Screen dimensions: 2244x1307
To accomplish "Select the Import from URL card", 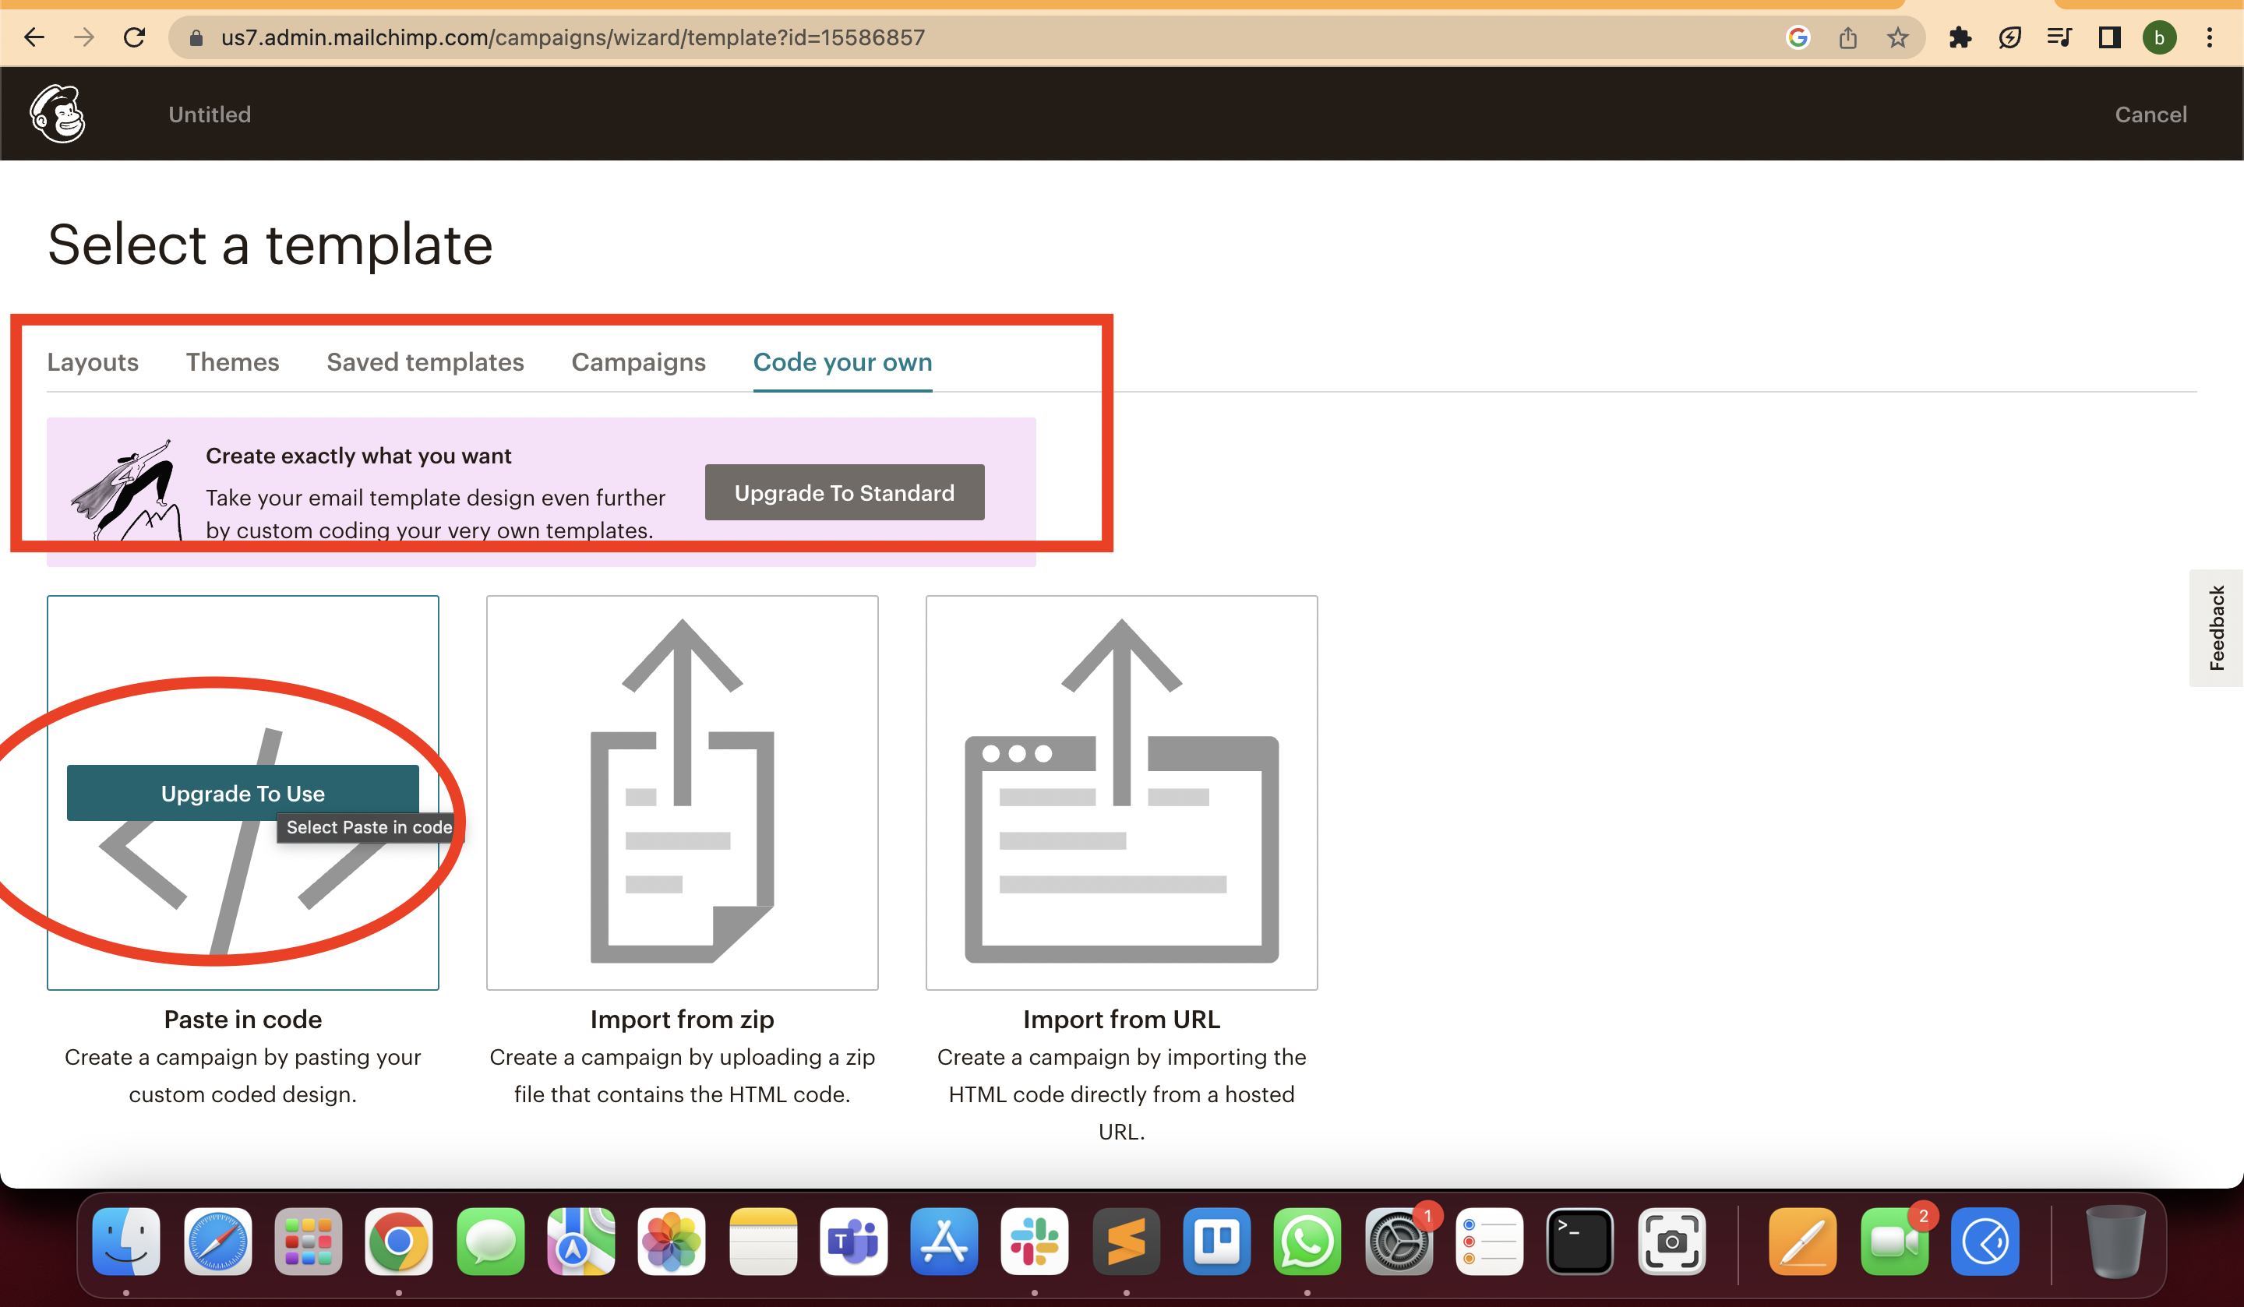I will (1121, 792).
